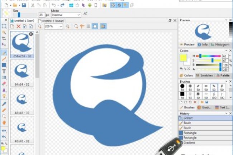Select the Eraser tool
The image size is (233, 155).
(x=4, y=84)
